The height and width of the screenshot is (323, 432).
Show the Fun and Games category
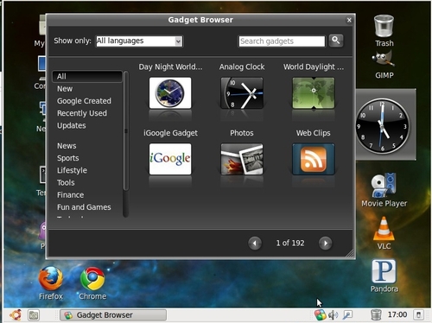[x=84, y=207]
